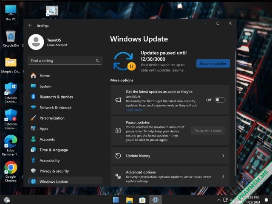Go back using Settings back arrow
The image size is (272, 204).
[x=30, y=25]
